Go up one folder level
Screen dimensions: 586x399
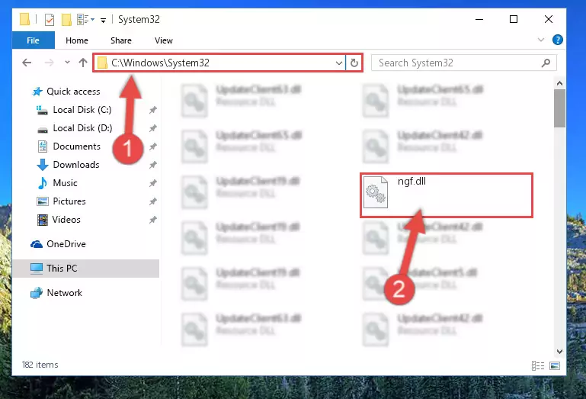[83, 63]
